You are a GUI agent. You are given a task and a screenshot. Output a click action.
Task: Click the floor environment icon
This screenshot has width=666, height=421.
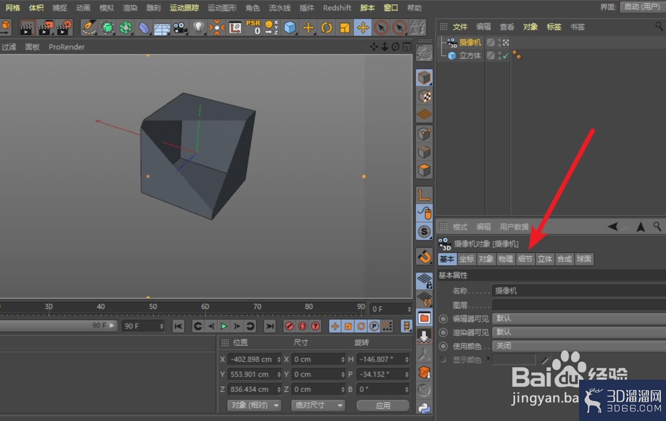coord(162,29)
